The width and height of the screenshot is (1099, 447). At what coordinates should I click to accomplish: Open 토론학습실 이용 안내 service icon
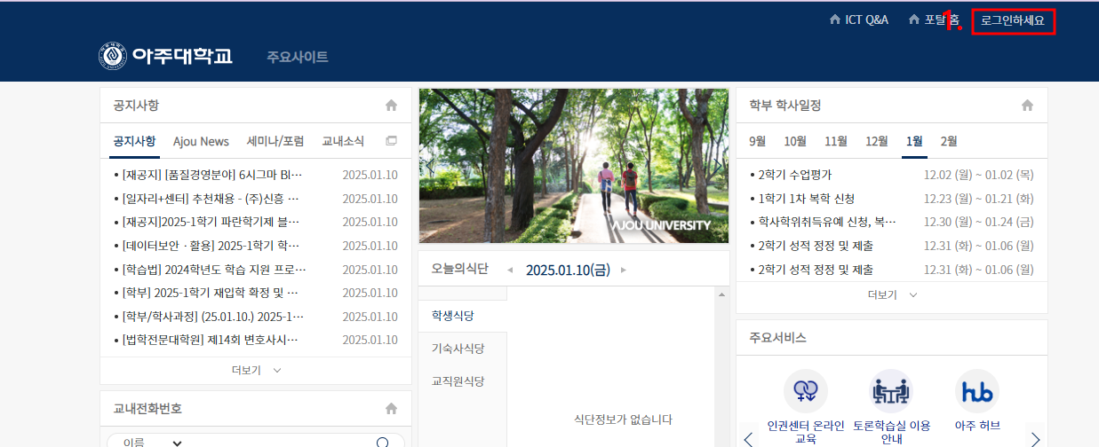(x=891, y=391)
